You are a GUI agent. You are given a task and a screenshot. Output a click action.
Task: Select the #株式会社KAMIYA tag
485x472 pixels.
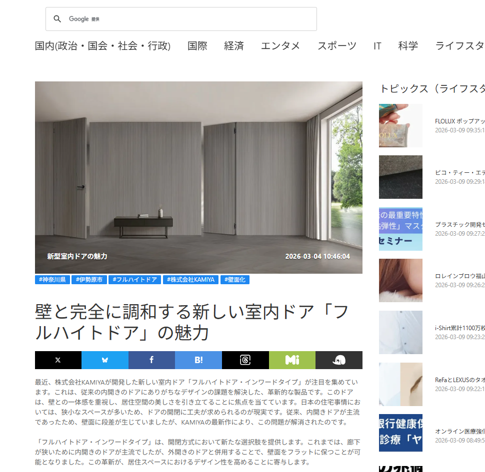pyautogui.click(x=190, y=280)
